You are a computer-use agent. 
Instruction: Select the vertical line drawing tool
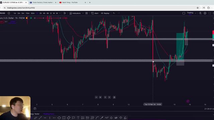50,118
